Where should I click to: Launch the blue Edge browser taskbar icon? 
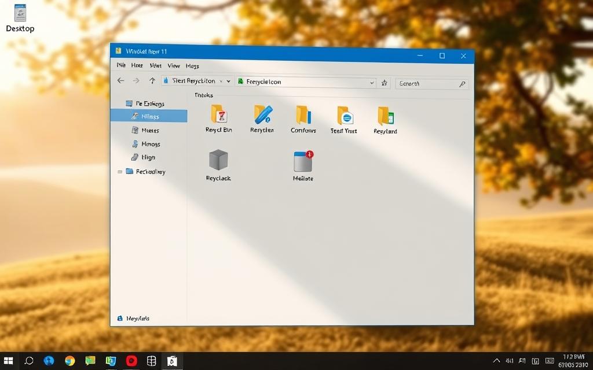tap(49, 361)
